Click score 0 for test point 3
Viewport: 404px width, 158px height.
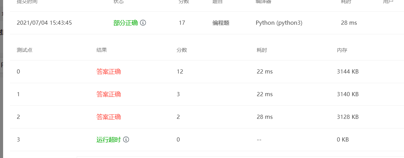(x=178, y=139)
